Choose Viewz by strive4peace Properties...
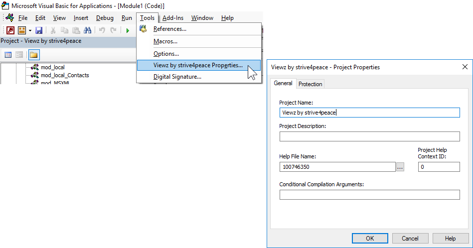This screenshot has height=248, width=473. click(199, 65)
